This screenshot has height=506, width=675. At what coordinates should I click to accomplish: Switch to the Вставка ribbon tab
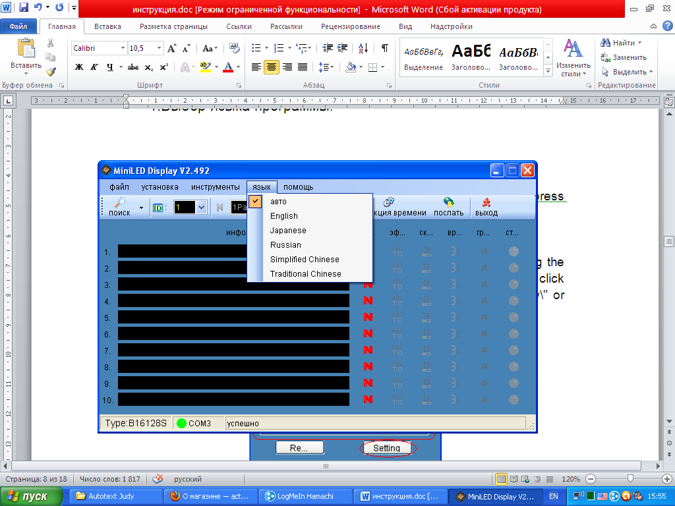107,26
